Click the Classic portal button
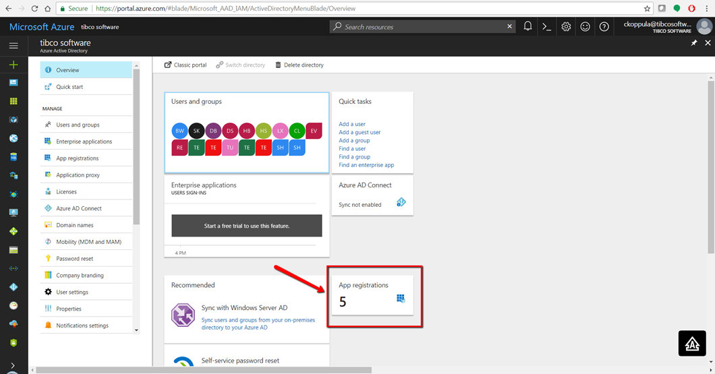 coord(185,65)
